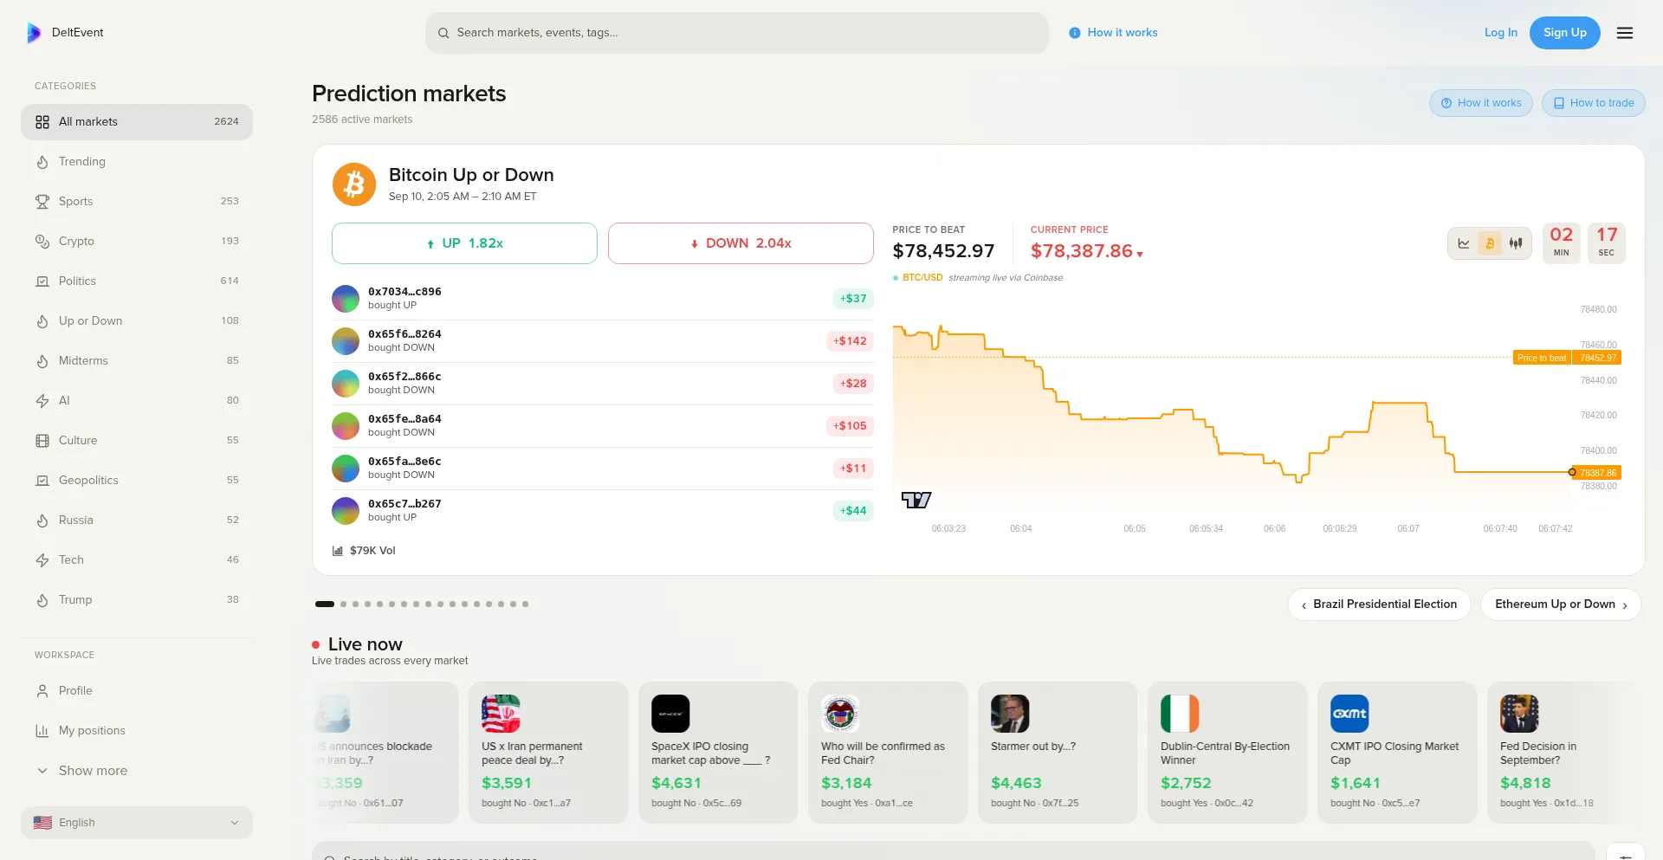Open Who will be confirmed as Fed Chair card
Viewport: 1663px width, 860px height.
click(x=888, y=753)
